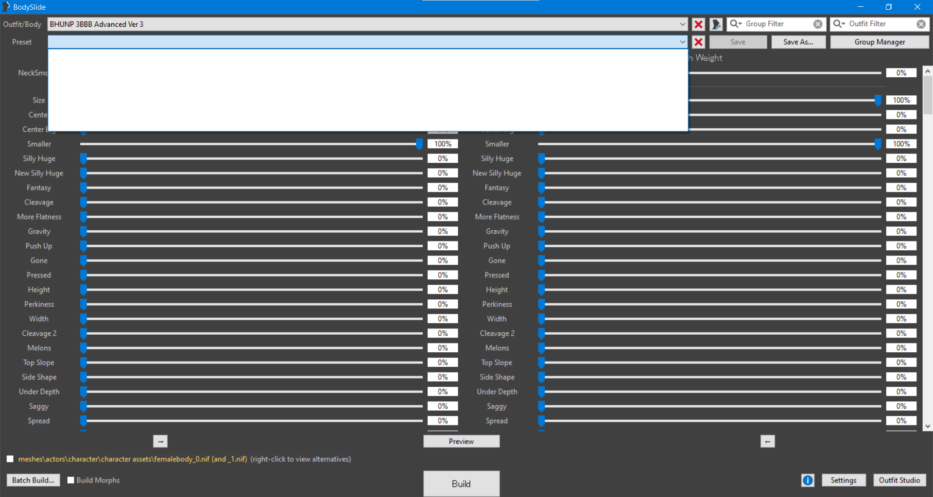933x497 pixels.
Task: Click the right Smaller slider handle
Action: (878, 144)
